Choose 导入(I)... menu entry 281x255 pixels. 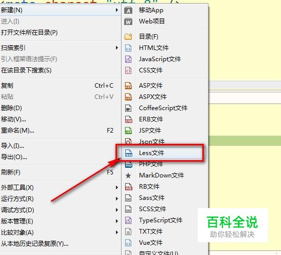[x=60, y=146]
